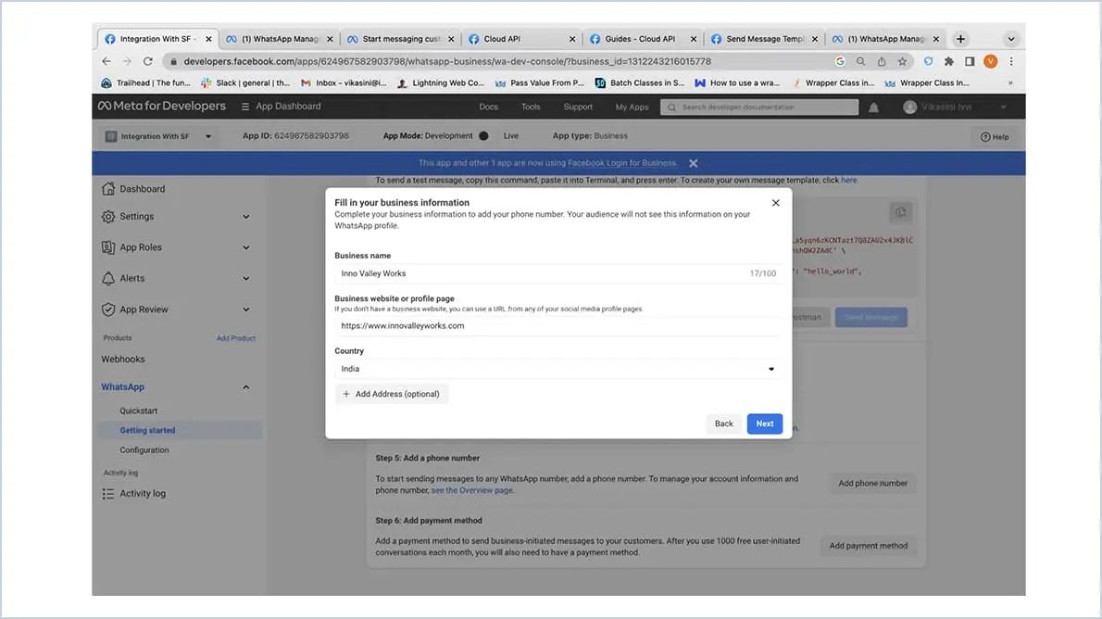Image resolution: width=1102 pixels, height=619 pixels.
Task: Click the notifications bell icon
Action: point(873,107)
